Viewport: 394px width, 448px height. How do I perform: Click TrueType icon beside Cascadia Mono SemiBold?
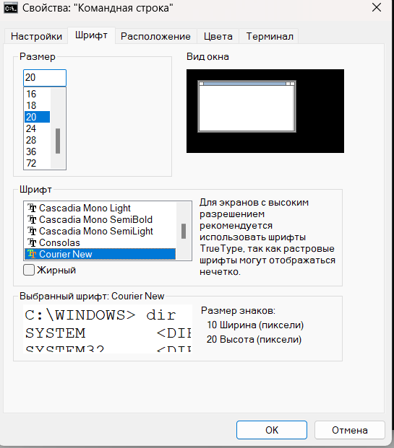[32, 219]
